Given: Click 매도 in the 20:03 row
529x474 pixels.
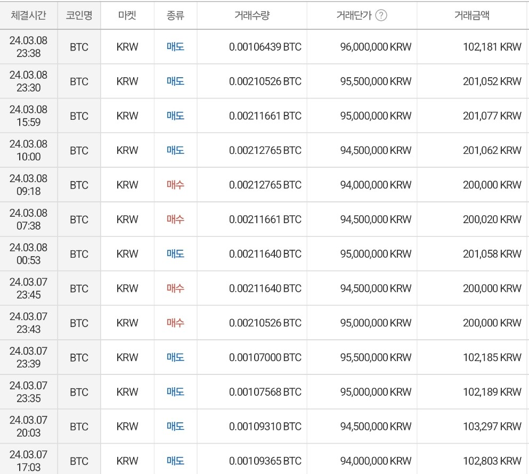Looking at the screenshot, I should pos(175,427).
